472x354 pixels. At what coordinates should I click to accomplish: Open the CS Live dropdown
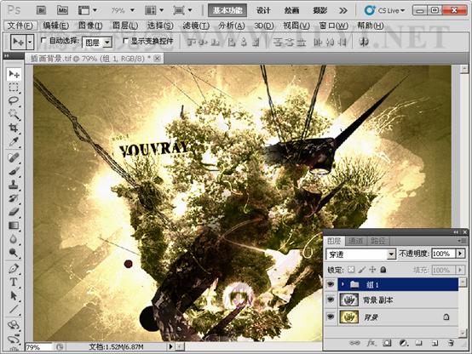pos(384,10)
